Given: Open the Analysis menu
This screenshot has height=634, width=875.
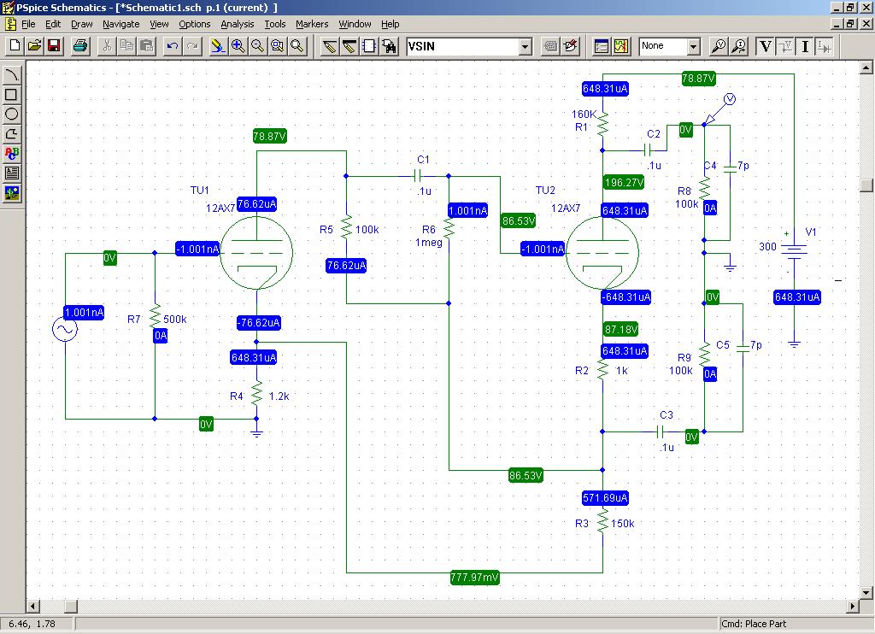Looking at the screenshot, I should (x=238, y=24).
